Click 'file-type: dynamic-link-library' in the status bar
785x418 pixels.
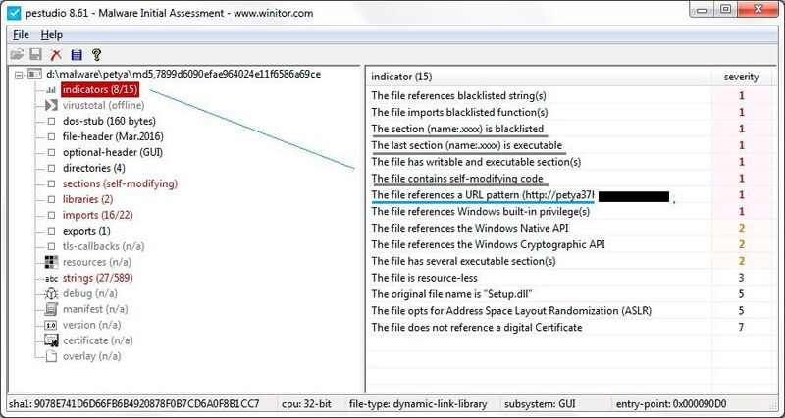coord(418,403)
